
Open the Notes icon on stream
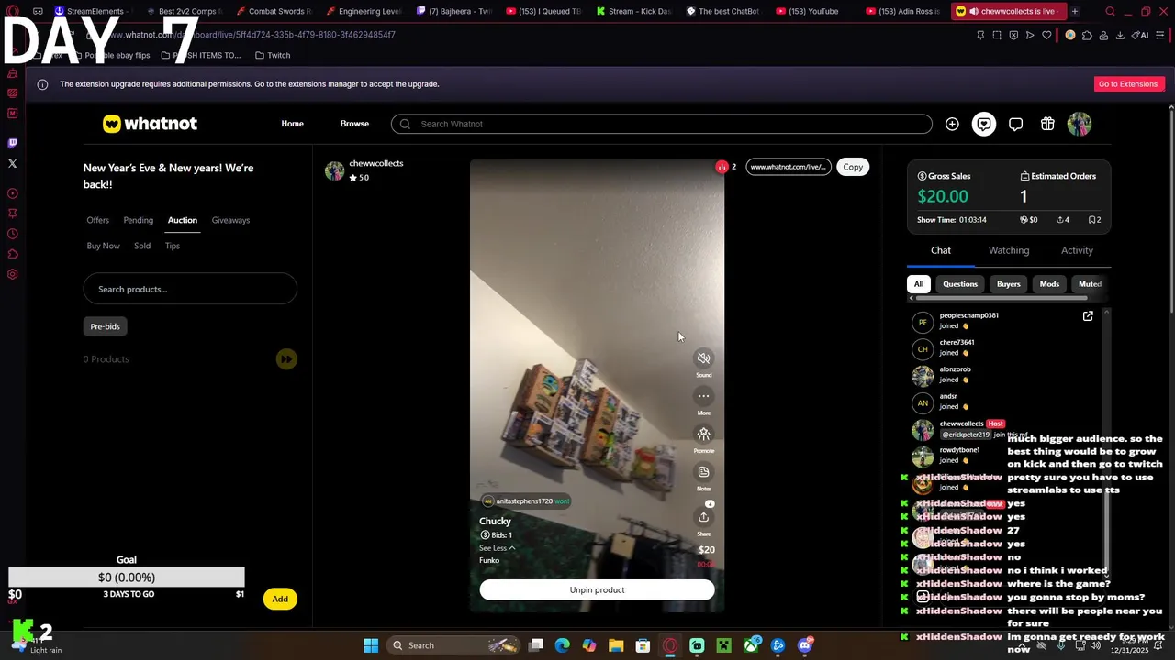(x=703, y=472)
